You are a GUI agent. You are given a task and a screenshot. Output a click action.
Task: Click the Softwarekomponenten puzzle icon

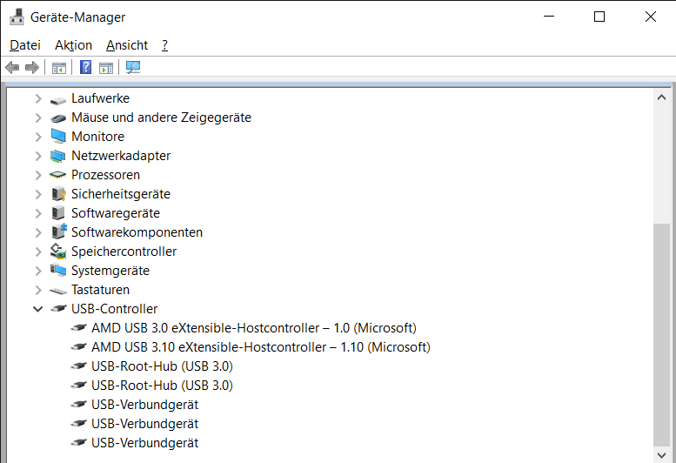pyautogui.click(x=59, y=231)
